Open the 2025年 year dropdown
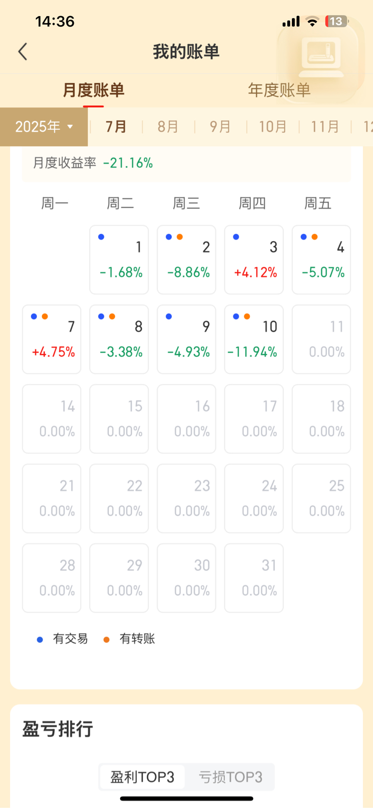Image resolution: width=373 pixels, height=808 pixels. 44,127
